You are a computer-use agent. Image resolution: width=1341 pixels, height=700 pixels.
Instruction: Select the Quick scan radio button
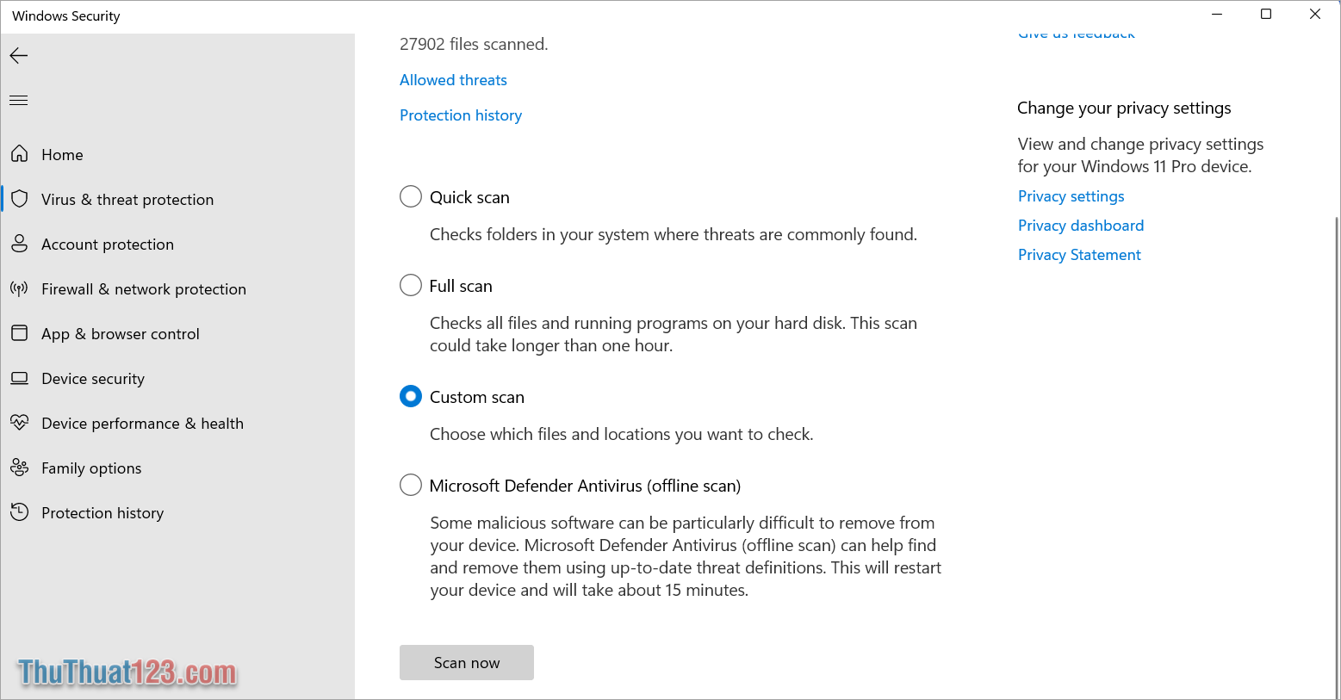coord(411,196)
